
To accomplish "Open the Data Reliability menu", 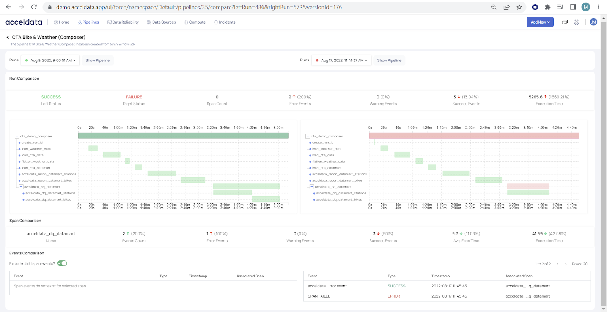I will pyautogui.click(x=123, y=22).
